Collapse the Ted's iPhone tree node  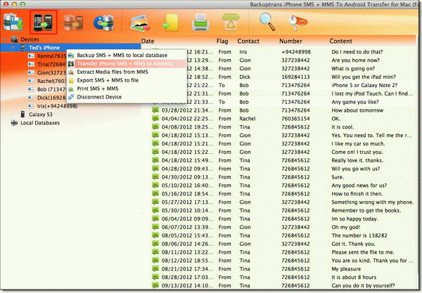[13, 48]
